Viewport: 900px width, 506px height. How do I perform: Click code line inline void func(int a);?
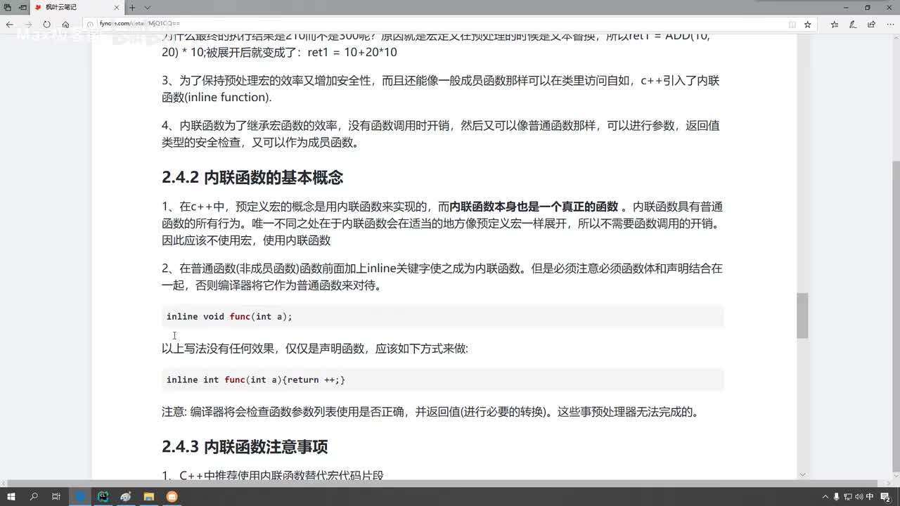[229, 316]
